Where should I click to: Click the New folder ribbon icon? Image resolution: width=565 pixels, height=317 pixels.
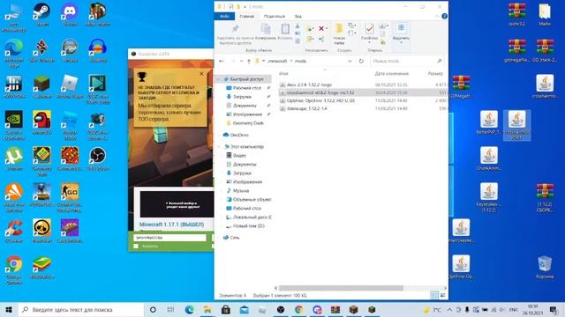coord(339,34)
